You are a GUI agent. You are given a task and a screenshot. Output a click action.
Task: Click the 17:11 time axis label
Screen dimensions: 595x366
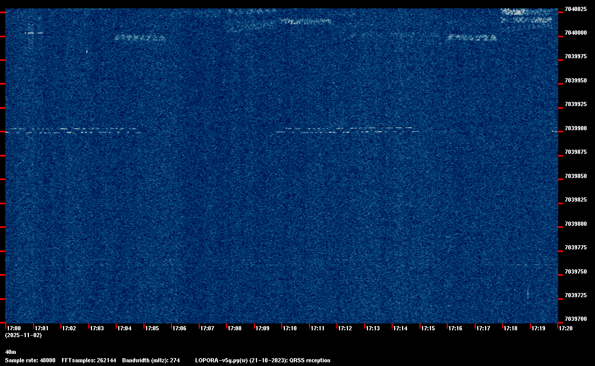pos(317,328)
